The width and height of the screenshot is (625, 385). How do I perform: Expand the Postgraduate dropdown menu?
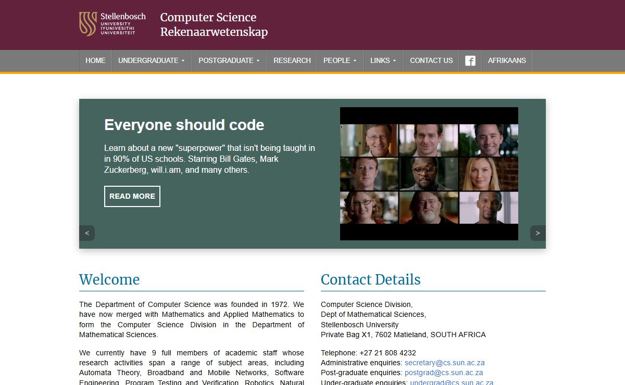click(x=229, y=61)
